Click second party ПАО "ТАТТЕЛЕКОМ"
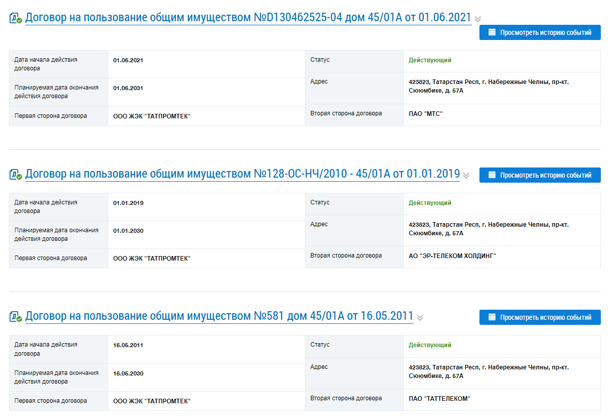This screenshot has height=420, width=616. [x=439, y=399]
